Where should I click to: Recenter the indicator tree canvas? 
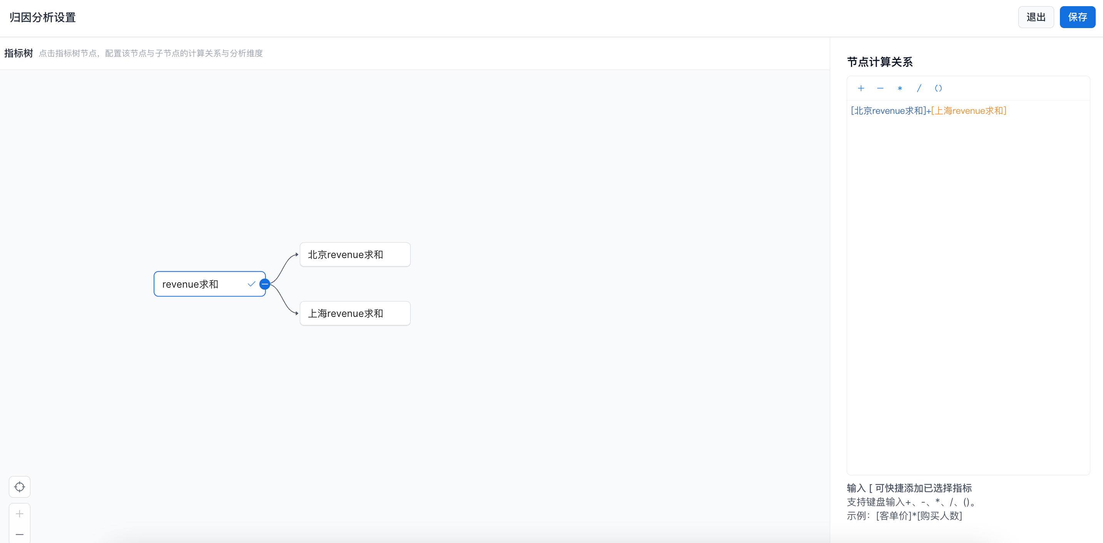20,486
